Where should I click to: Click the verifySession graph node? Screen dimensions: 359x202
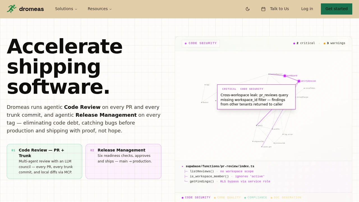tap(299, 81)
